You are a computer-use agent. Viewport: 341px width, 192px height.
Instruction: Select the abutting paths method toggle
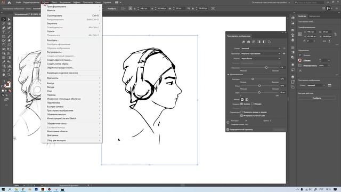pyautogui.click(x=242, y=100)
